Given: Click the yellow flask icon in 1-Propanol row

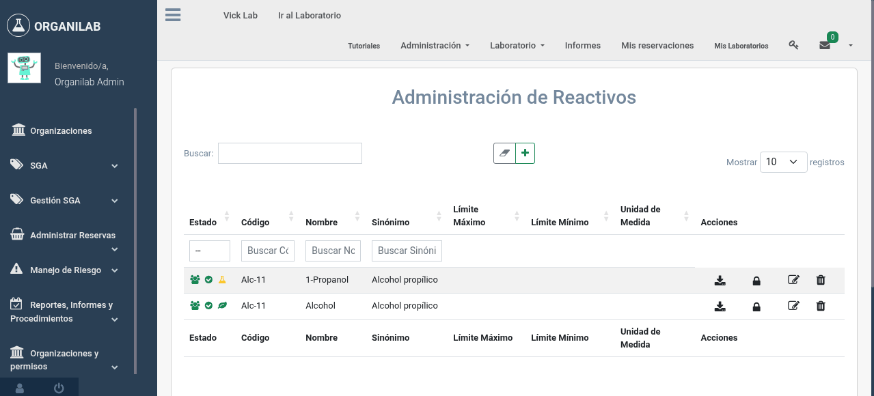Looking at the screenshot, I should [x=221, y=280].
